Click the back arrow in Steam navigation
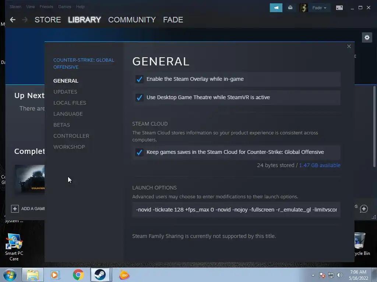Viewport: 377px width, 282px height. click(13, 20)
